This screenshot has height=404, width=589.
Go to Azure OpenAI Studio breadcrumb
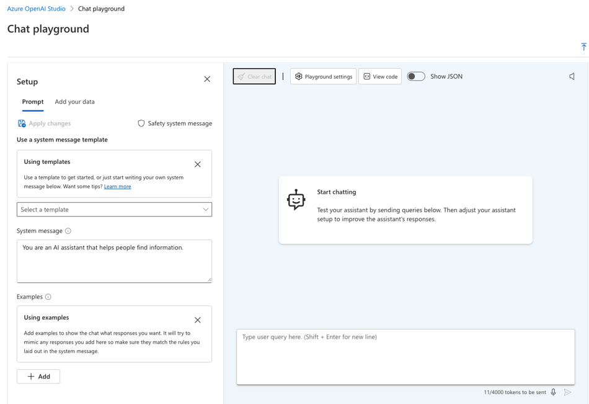coord(36,9)
